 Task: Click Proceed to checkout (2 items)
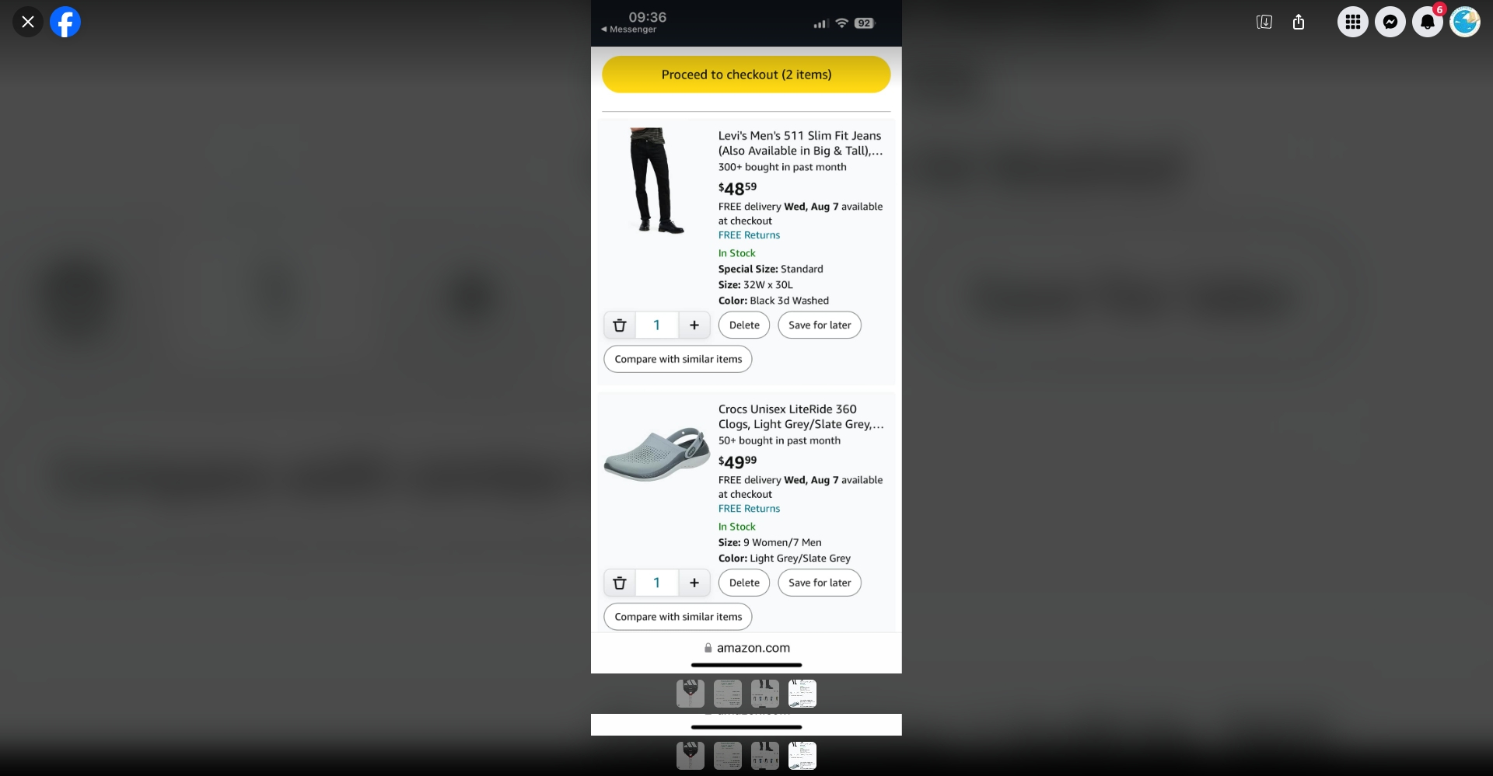pos(746,75)
